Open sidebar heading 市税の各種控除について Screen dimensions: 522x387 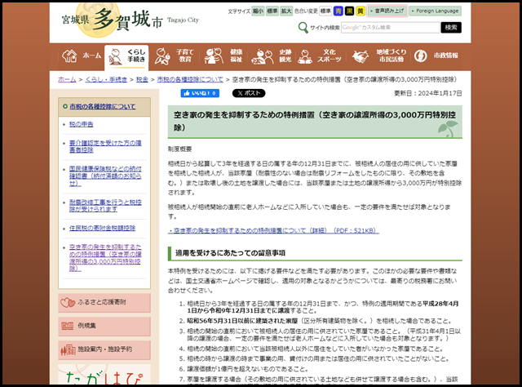pyautogui.click(x=103, y=107)
